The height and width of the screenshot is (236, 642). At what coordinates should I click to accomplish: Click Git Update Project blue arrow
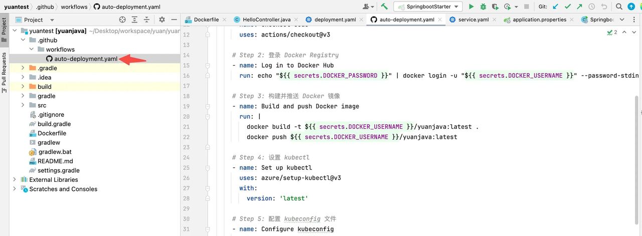pyautogui.click(x=556, y=7)
